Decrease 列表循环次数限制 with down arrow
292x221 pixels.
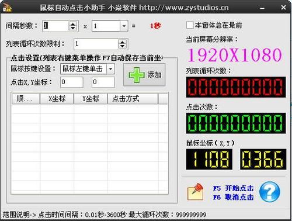pos(122,46)
